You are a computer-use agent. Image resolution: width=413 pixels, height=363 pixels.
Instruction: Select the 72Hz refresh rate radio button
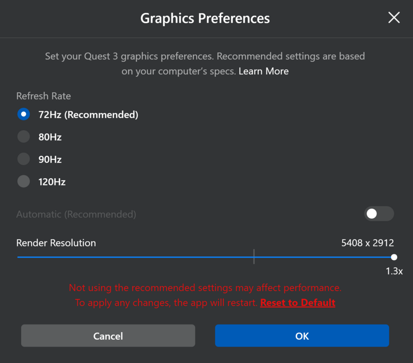(23, 115)
